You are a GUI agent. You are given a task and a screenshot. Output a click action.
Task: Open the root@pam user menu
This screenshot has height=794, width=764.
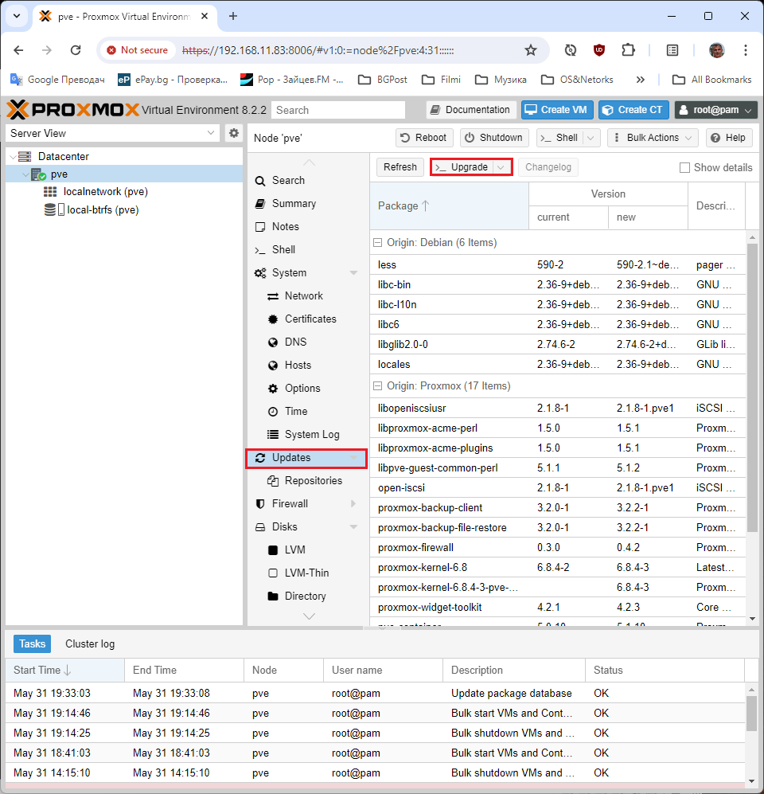click(716, 110)
